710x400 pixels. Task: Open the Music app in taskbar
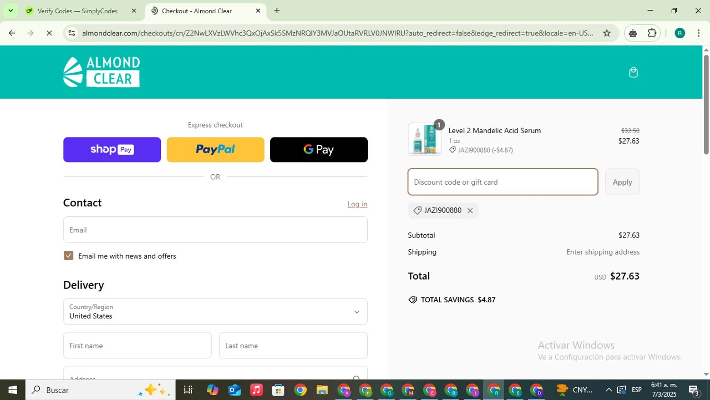[x=256, y=390]
